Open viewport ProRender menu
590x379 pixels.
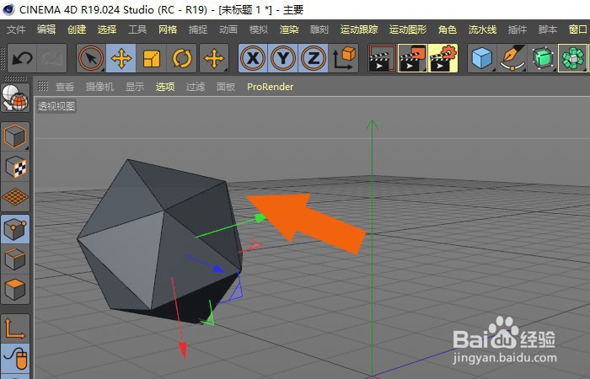pyautogui.click(x=271, y=87)
